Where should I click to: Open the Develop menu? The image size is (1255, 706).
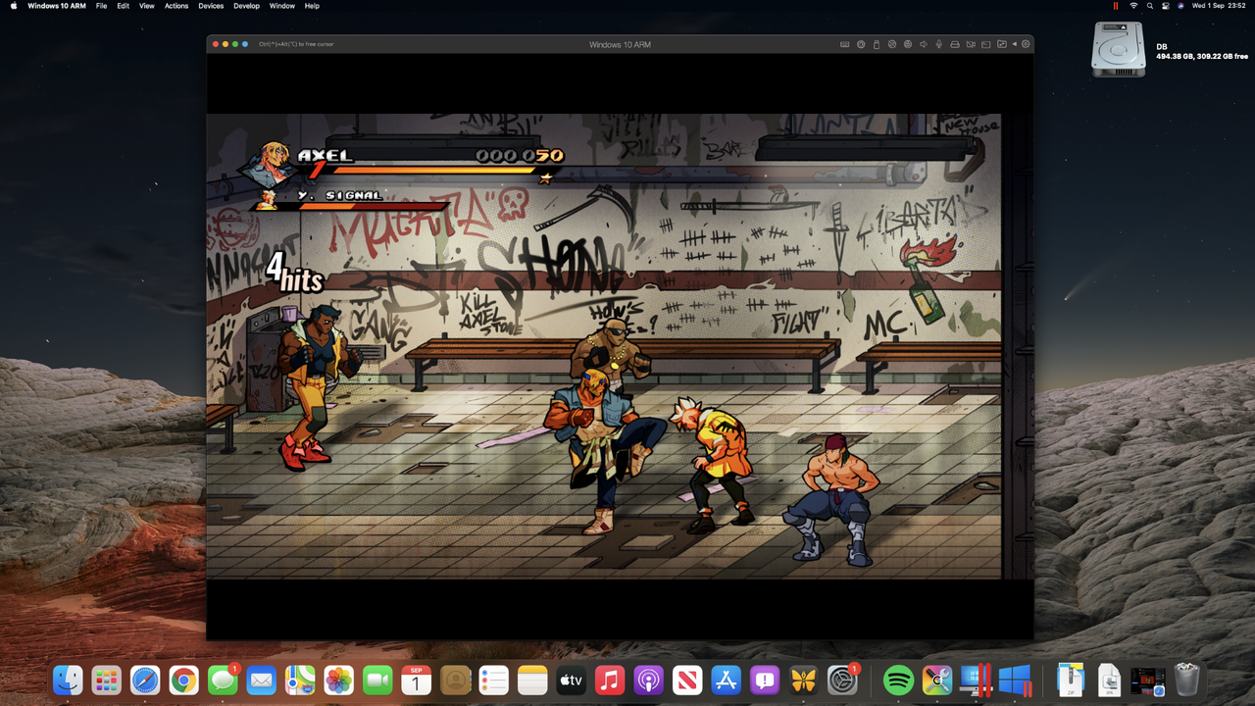pyautogui.click(x=246, y=6)
